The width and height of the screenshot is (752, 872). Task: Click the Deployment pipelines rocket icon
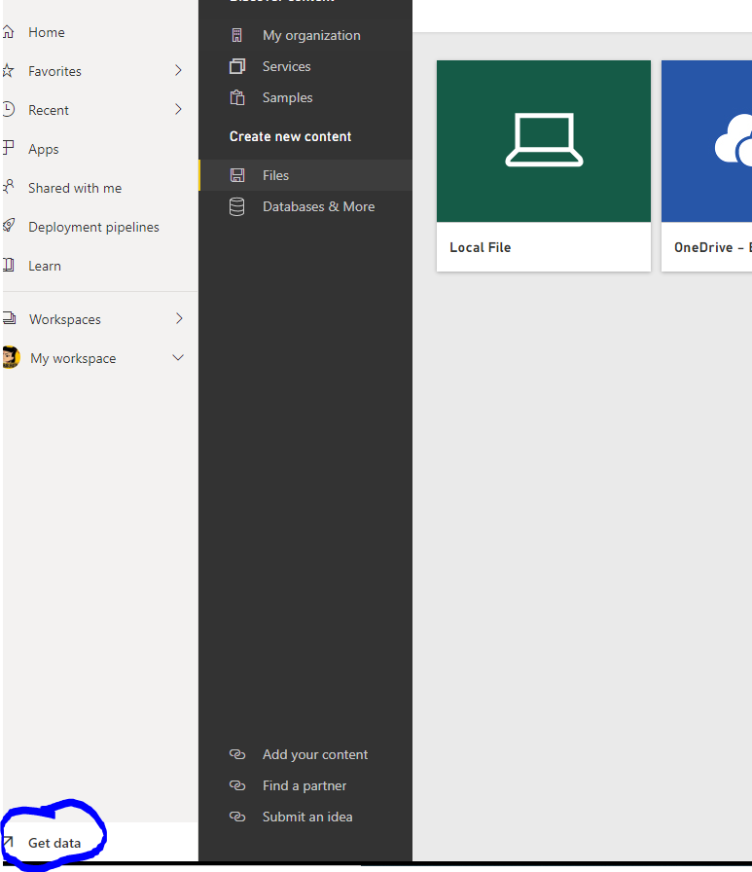coord(9,225)
